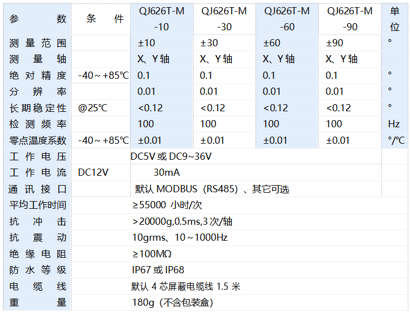Click the IP67 或 IP68 waterproof rating
The width and height of the screenshot is (410, 314).
158,270
